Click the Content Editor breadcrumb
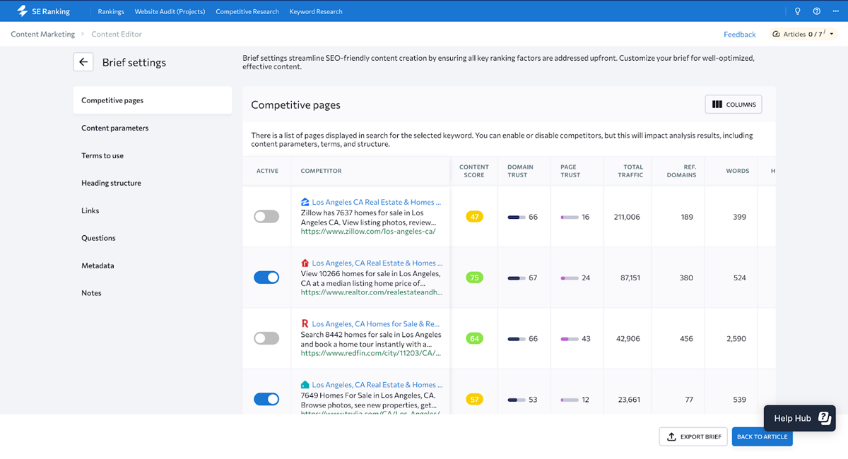 click(117, 34)
